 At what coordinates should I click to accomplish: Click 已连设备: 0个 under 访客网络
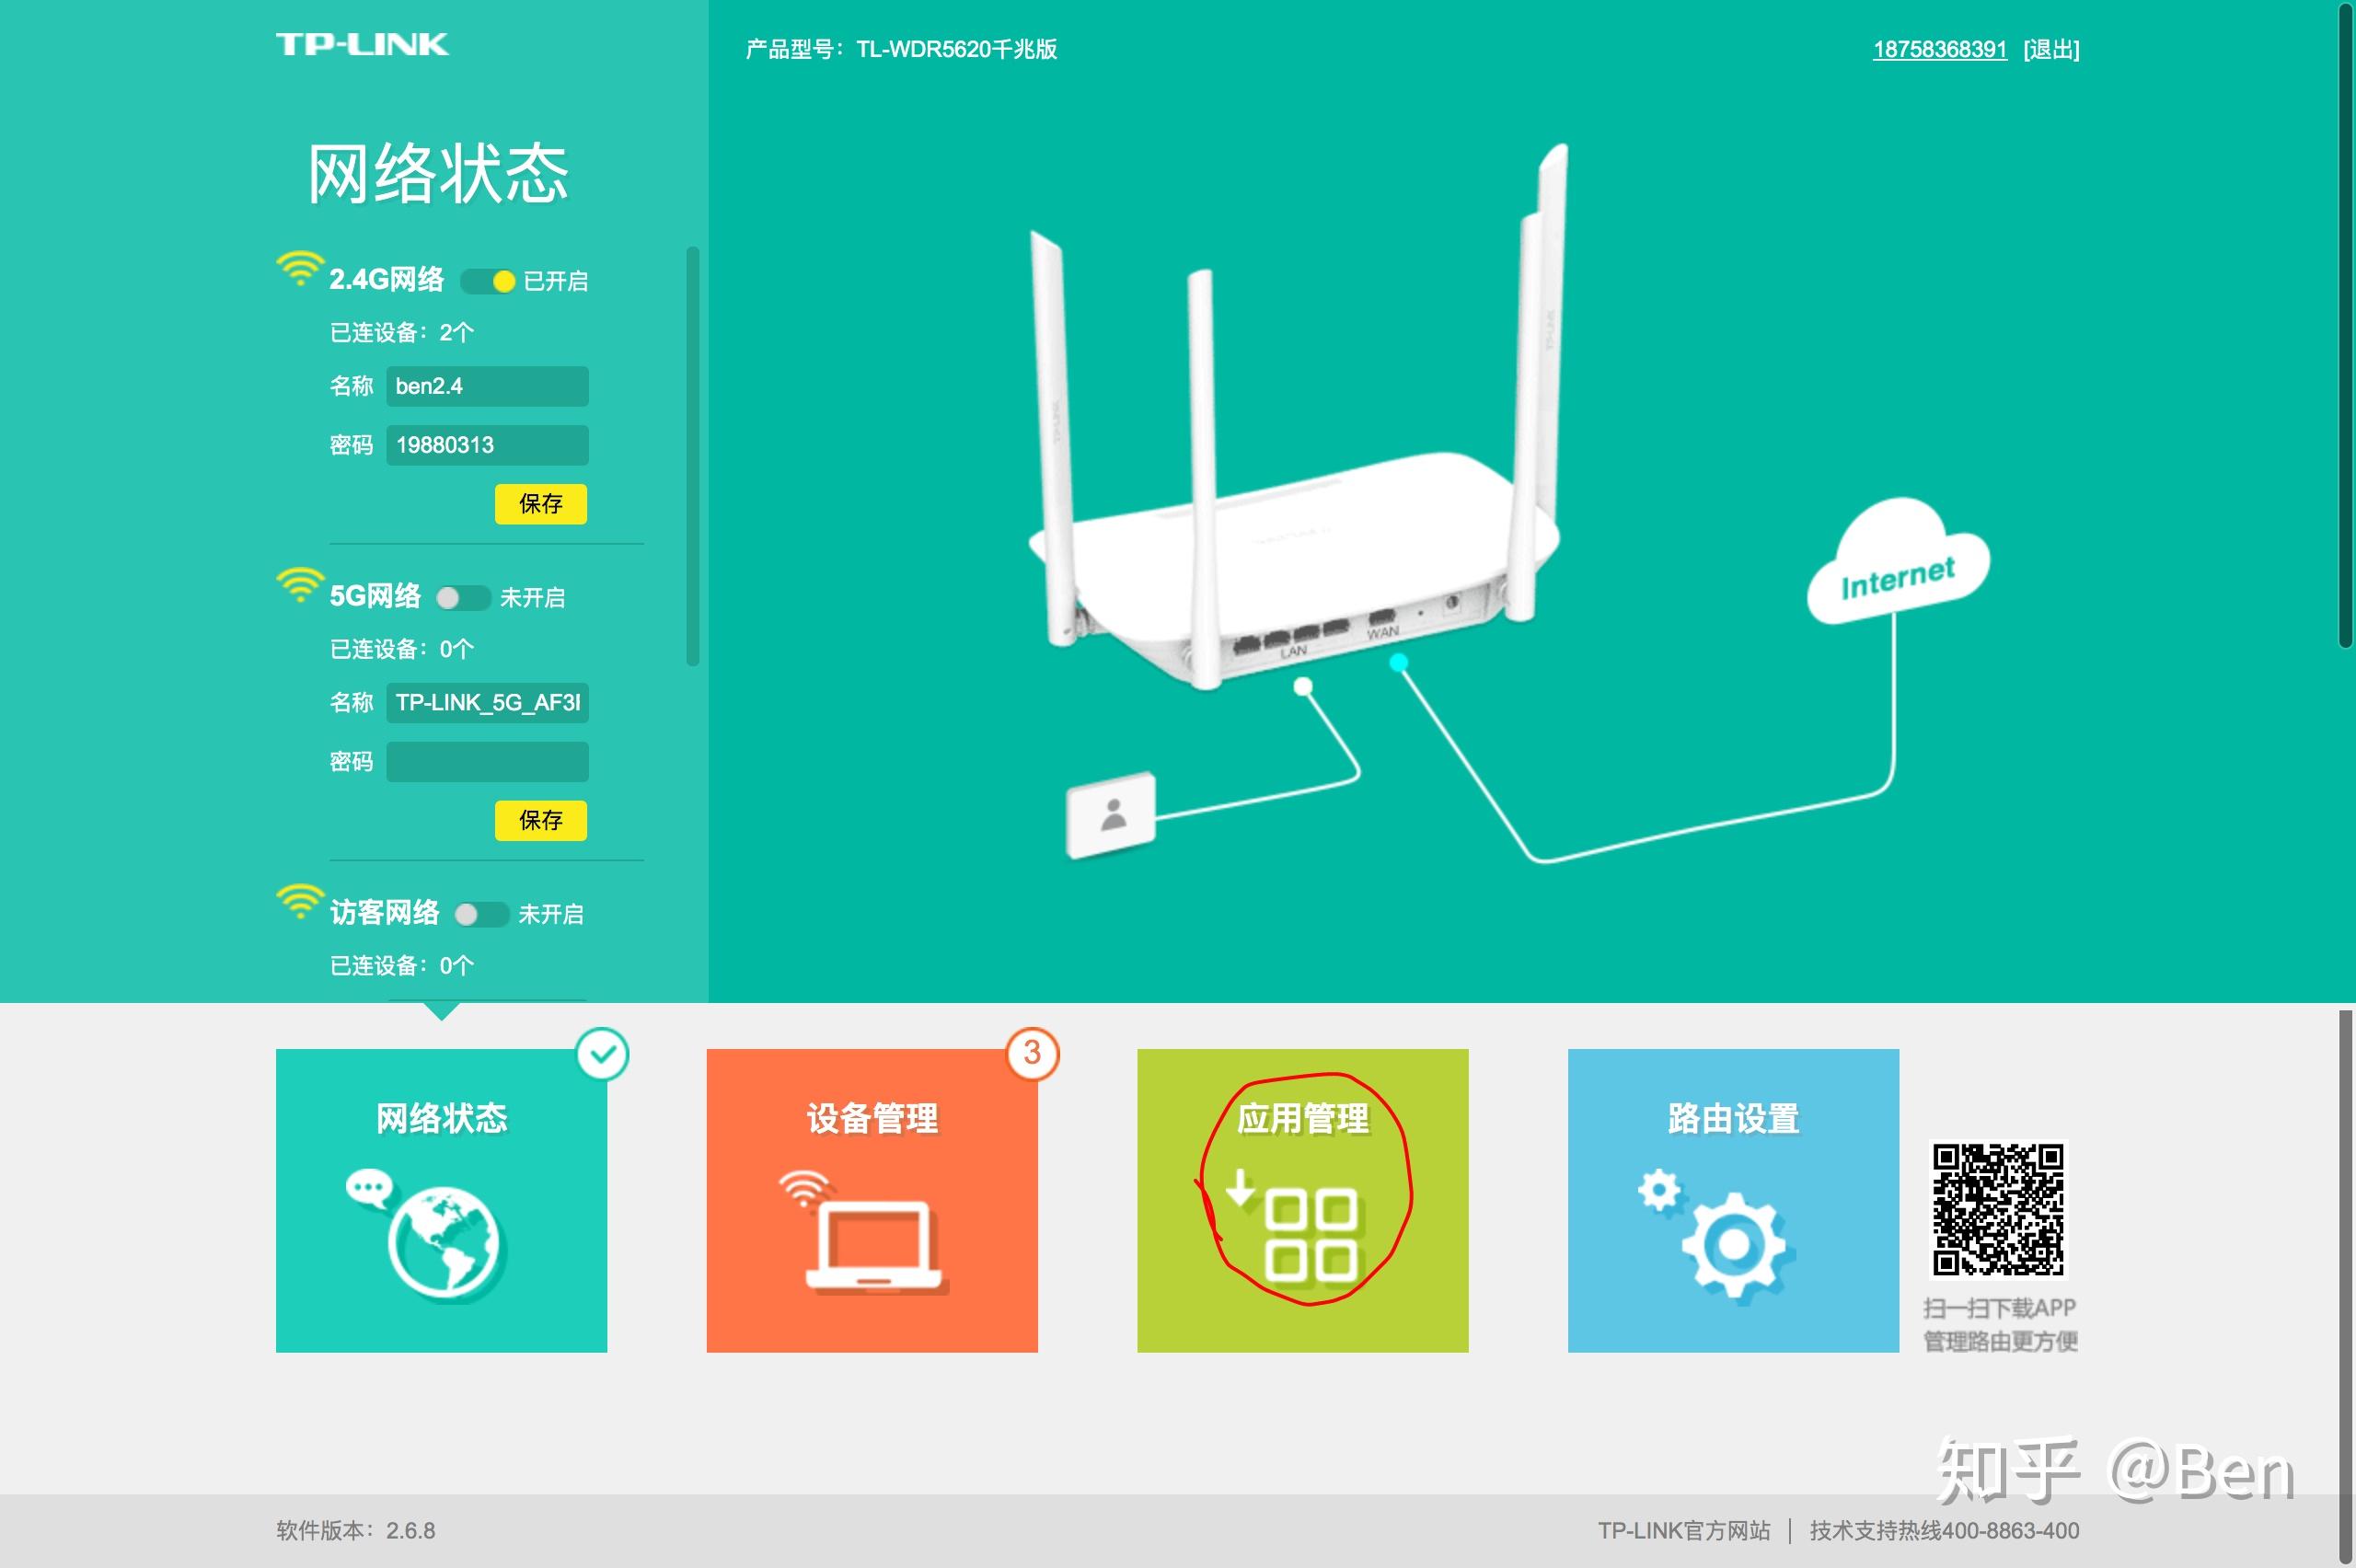[x=402, y=965]
